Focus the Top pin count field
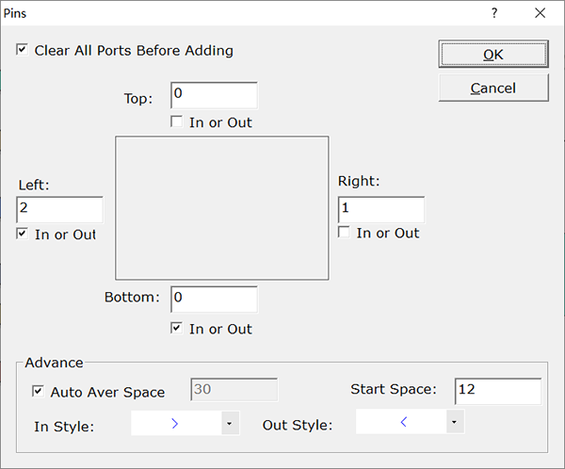 [x=214, y=95]
